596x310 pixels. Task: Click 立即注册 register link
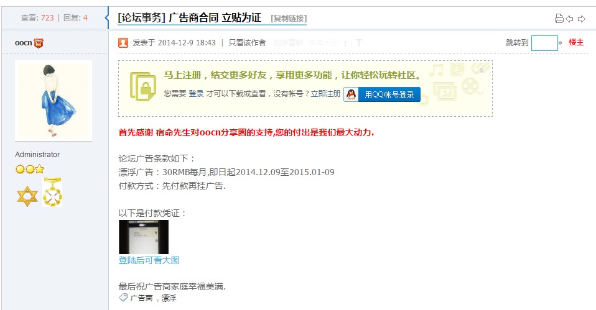[326, 94]
